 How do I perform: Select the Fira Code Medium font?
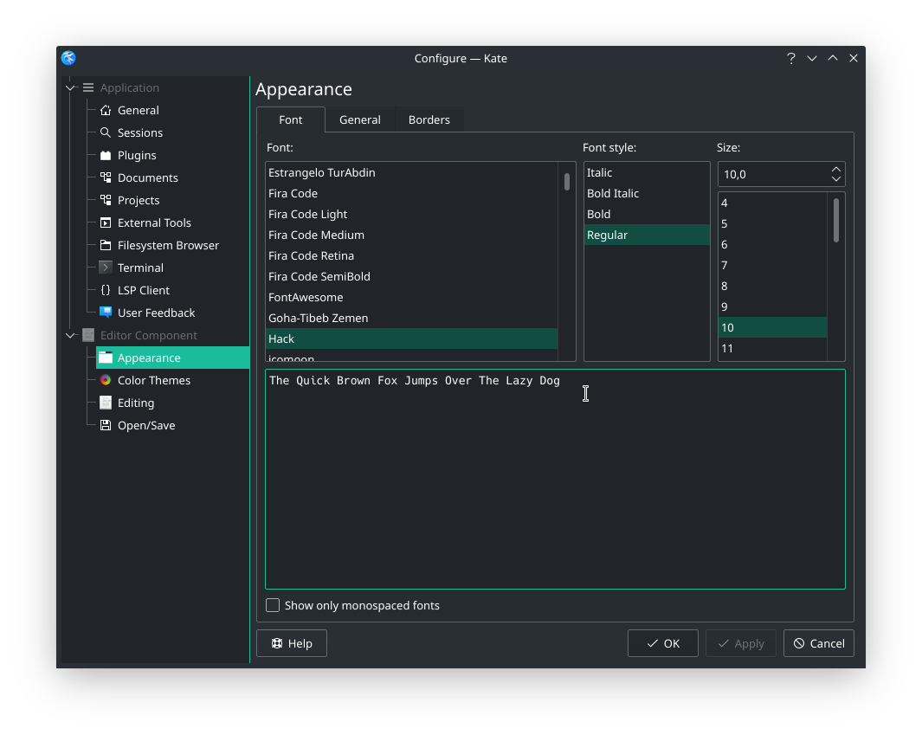coord(411,235)
